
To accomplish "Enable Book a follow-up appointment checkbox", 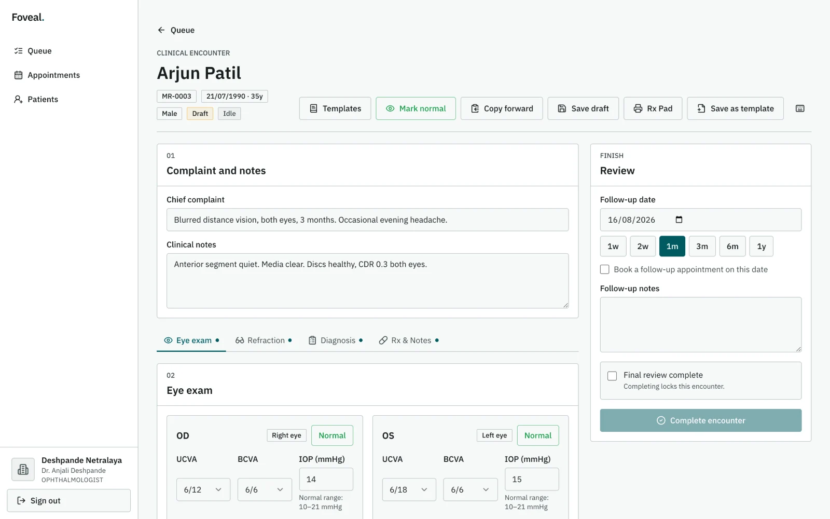I will [x=605, y=269].
